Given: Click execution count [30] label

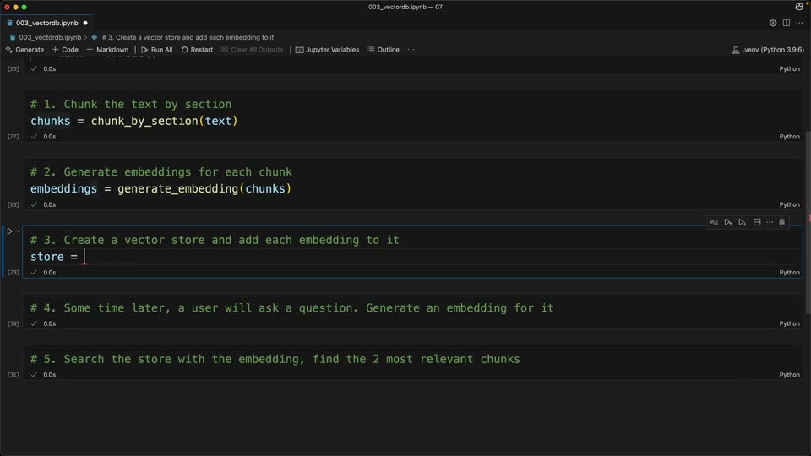Looking at the screenshot, I should point(13,323).
